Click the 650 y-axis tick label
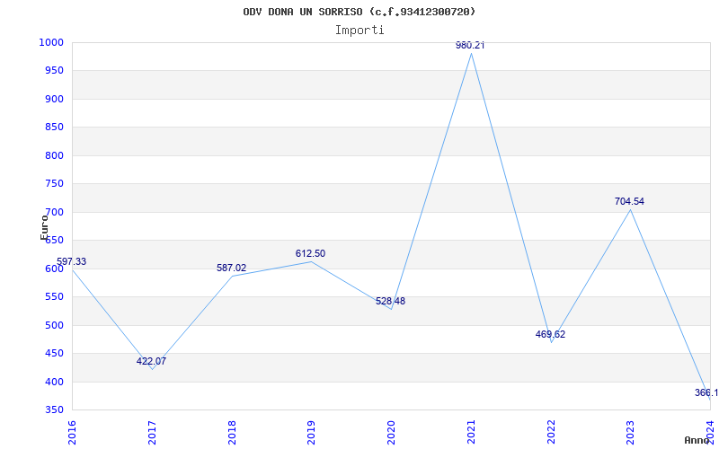719x449 pixels. tap(54, 241)
